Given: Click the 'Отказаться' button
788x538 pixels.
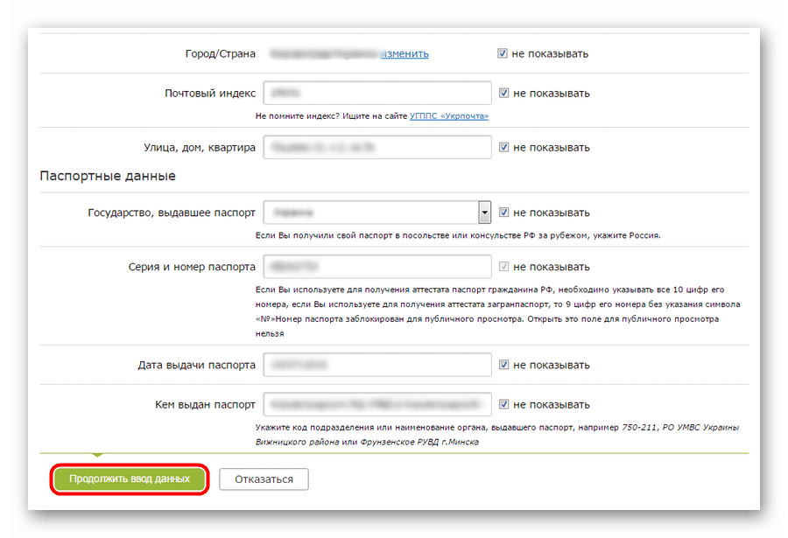Looking at the screenshot, I should 264,479.
